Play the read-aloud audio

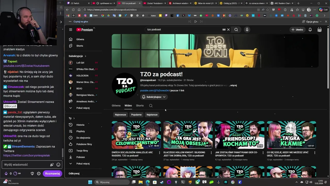pos(195,21)
